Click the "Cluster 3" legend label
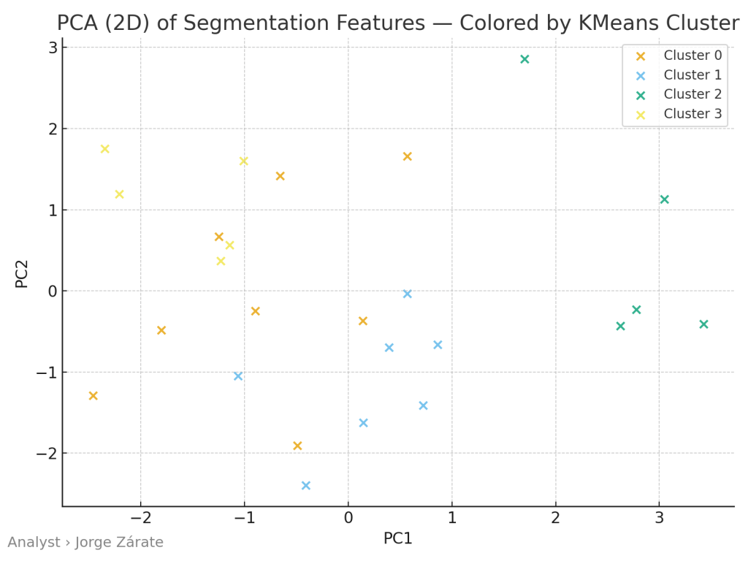Image resolution: width=748 pixels, height=561 pixels. [x=692, y=114]
